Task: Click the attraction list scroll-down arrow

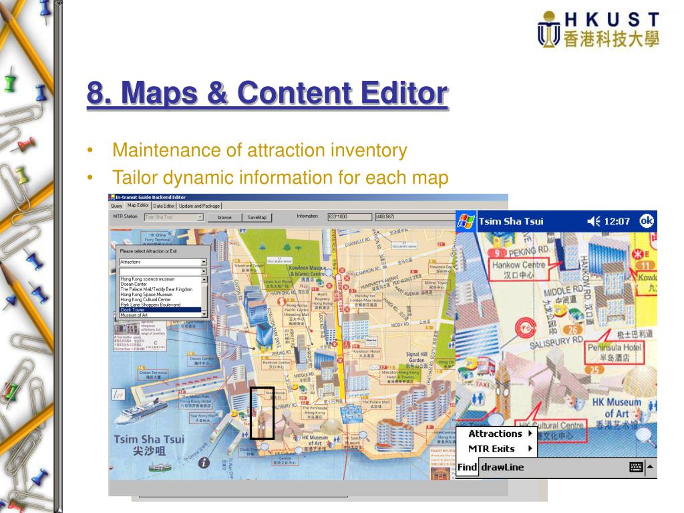Action: (x=204, y=315)
